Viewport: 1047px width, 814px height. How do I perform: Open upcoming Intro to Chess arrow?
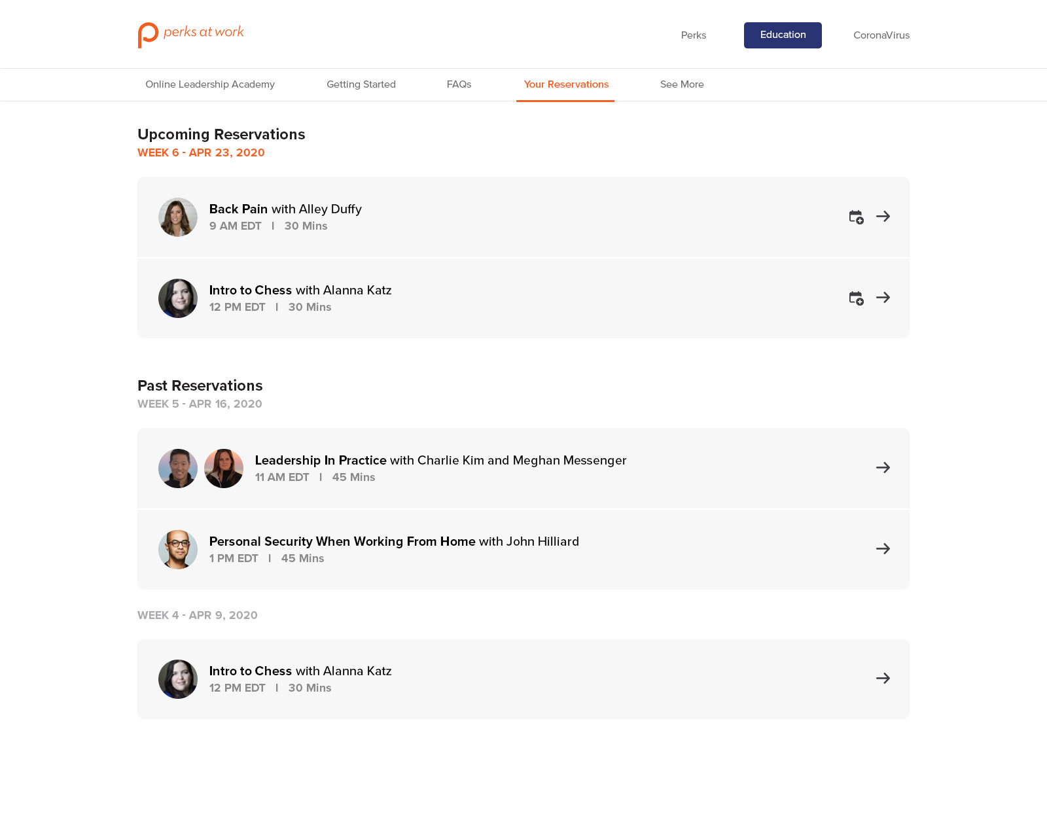tap(883, 298)
